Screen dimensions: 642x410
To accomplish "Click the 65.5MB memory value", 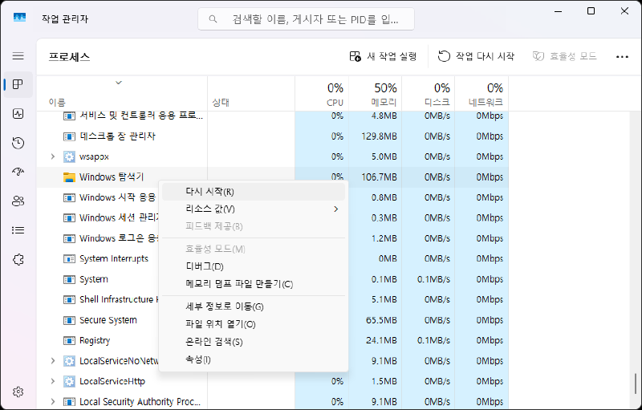I will 381,320.
